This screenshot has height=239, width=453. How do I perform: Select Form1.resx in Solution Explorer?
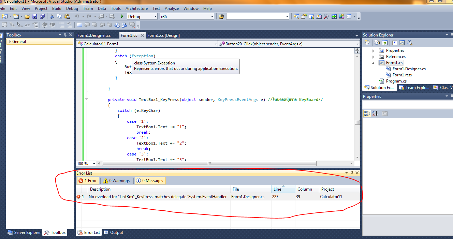pos(402,75)
